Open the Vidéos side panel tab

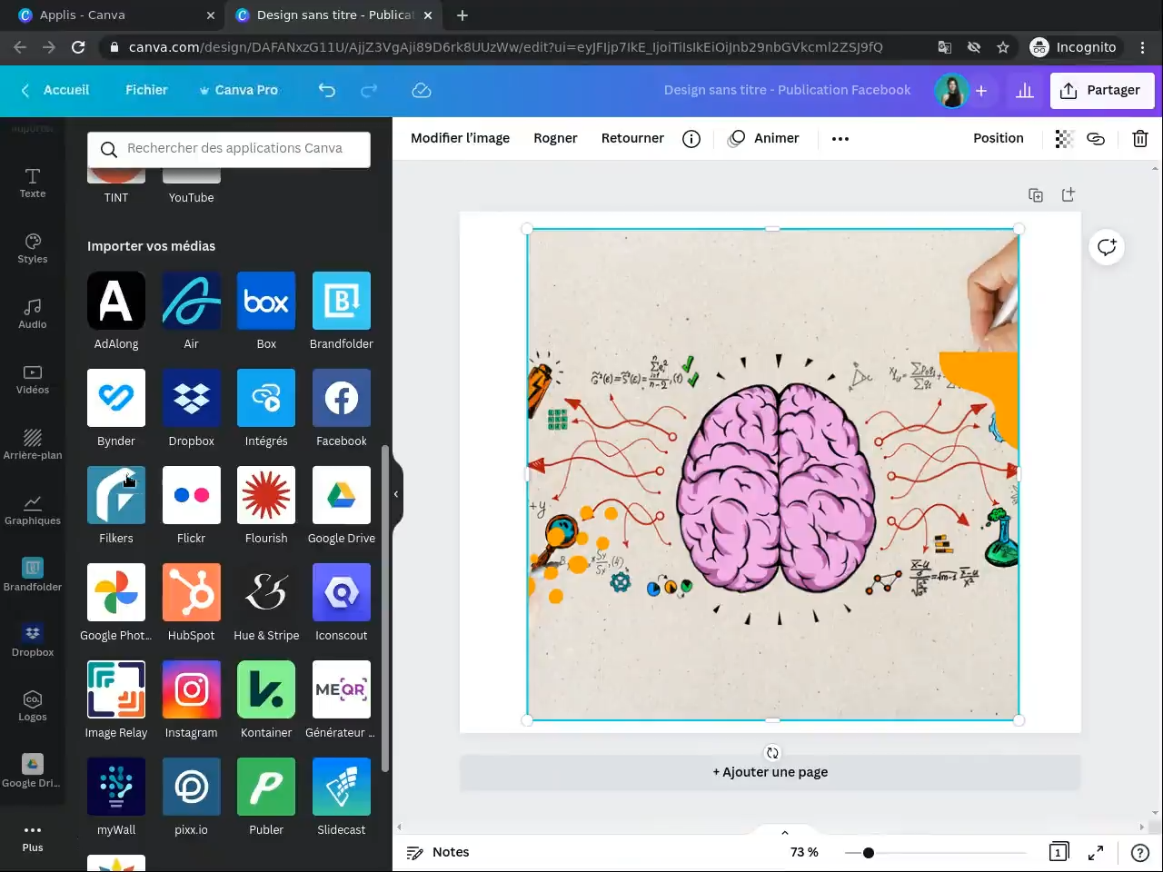point(33,379)
